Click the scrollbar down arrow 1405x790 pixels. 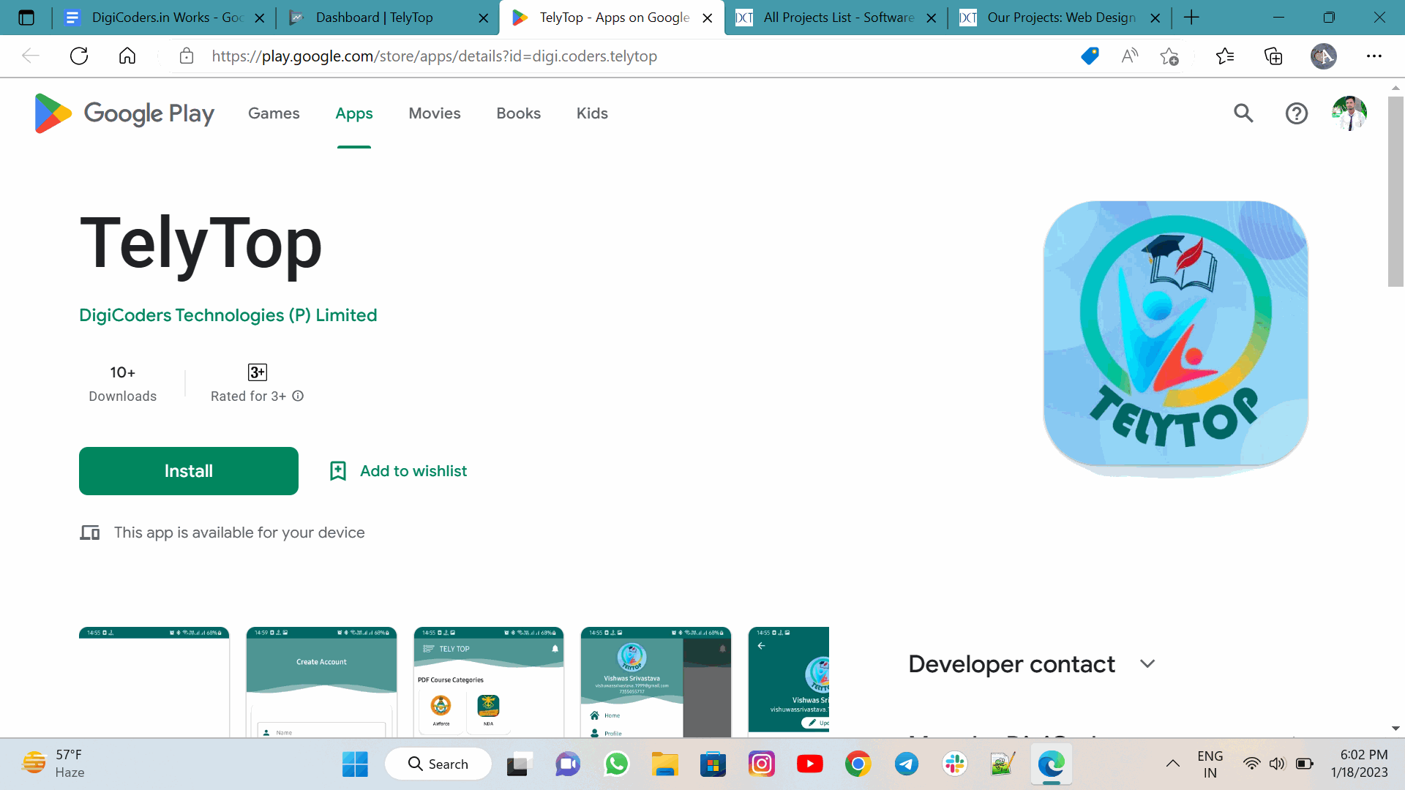point(1395,729)
